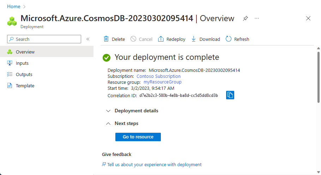This screenshot has height=175, width=321.
Task: Open the more options ellipsis menu
Action: pyautogui.click(x=257, y=18)
